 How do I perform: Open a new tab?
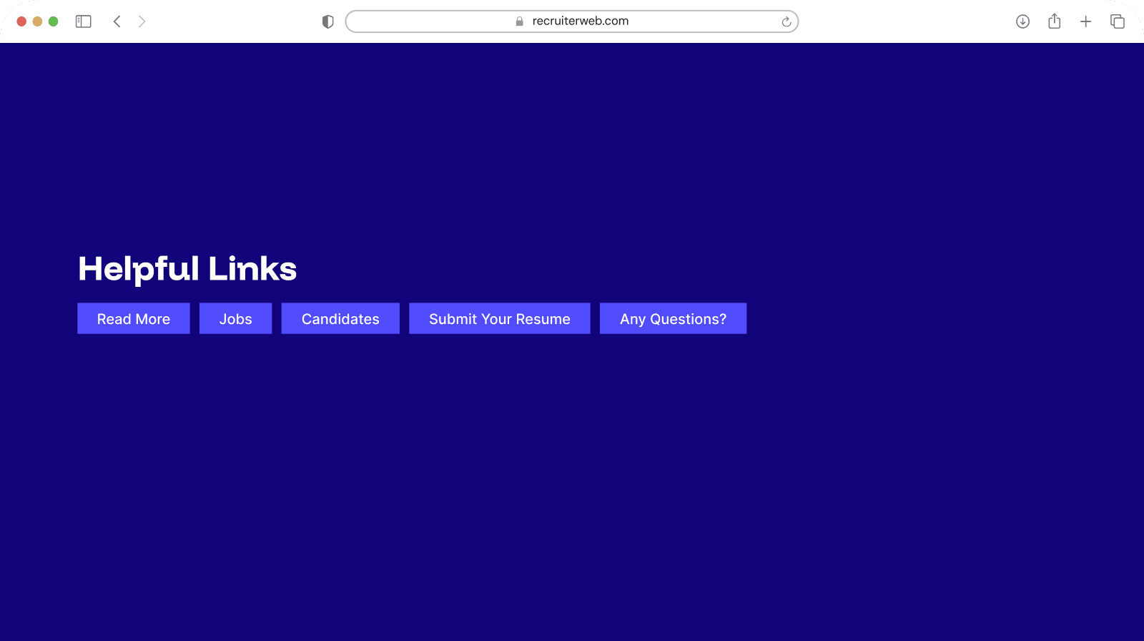[x=1085, y=21]
